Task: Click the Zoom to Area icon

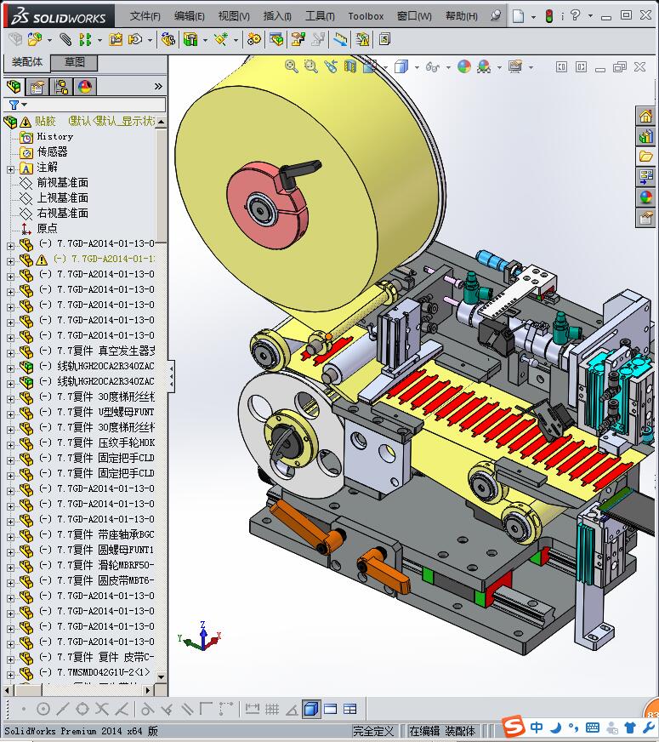Action: 310,66
